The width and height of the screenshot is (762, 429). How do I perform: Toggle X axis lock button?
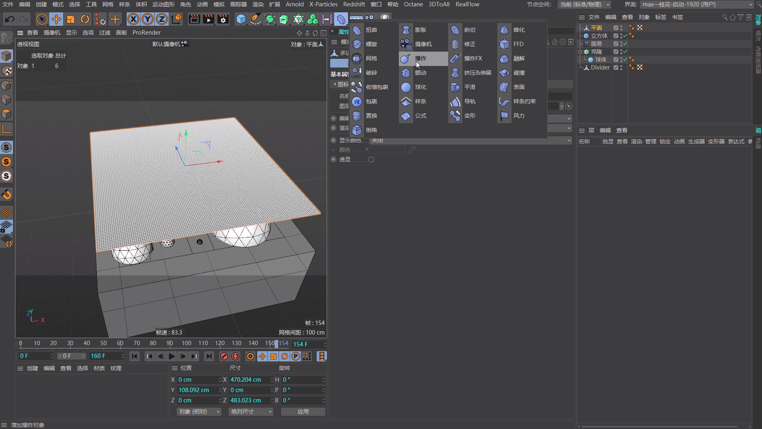(133, 19)
